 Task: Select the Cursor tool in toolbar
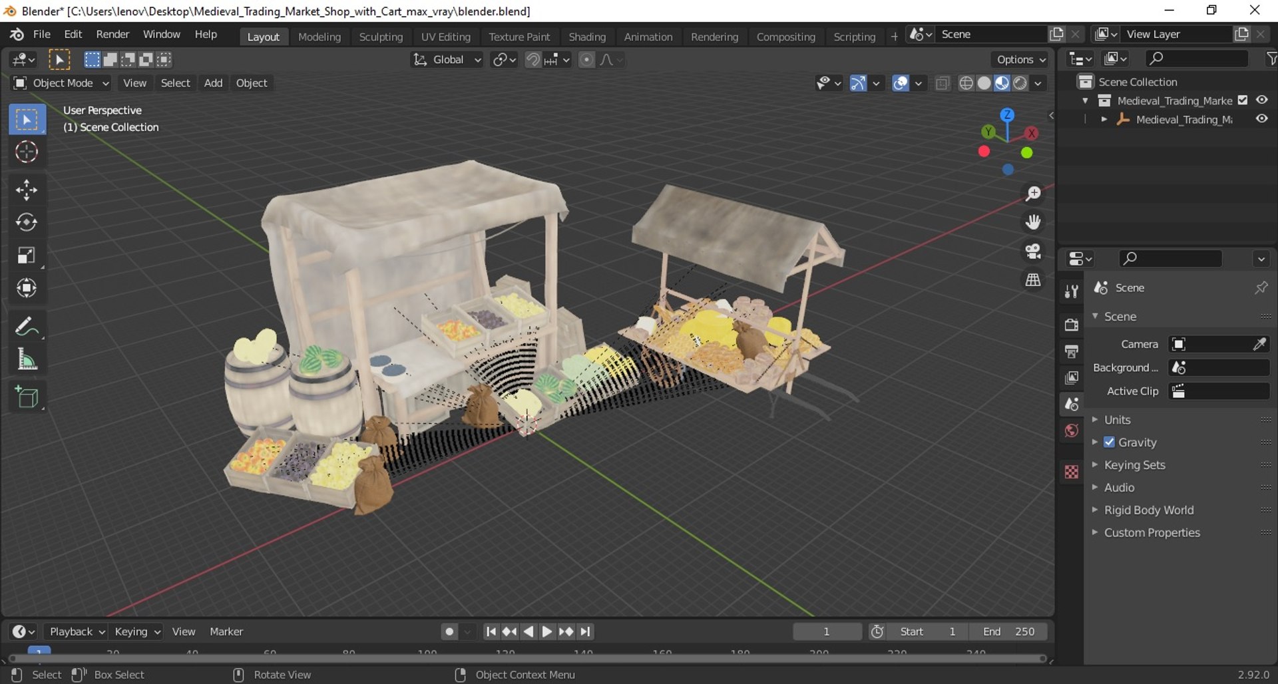tap(27, 152)
